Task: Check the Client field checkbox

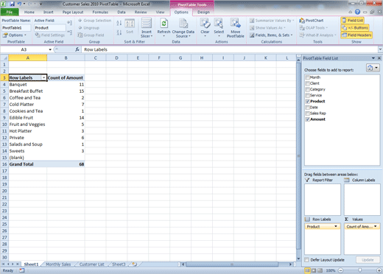Action: (307, 83)
